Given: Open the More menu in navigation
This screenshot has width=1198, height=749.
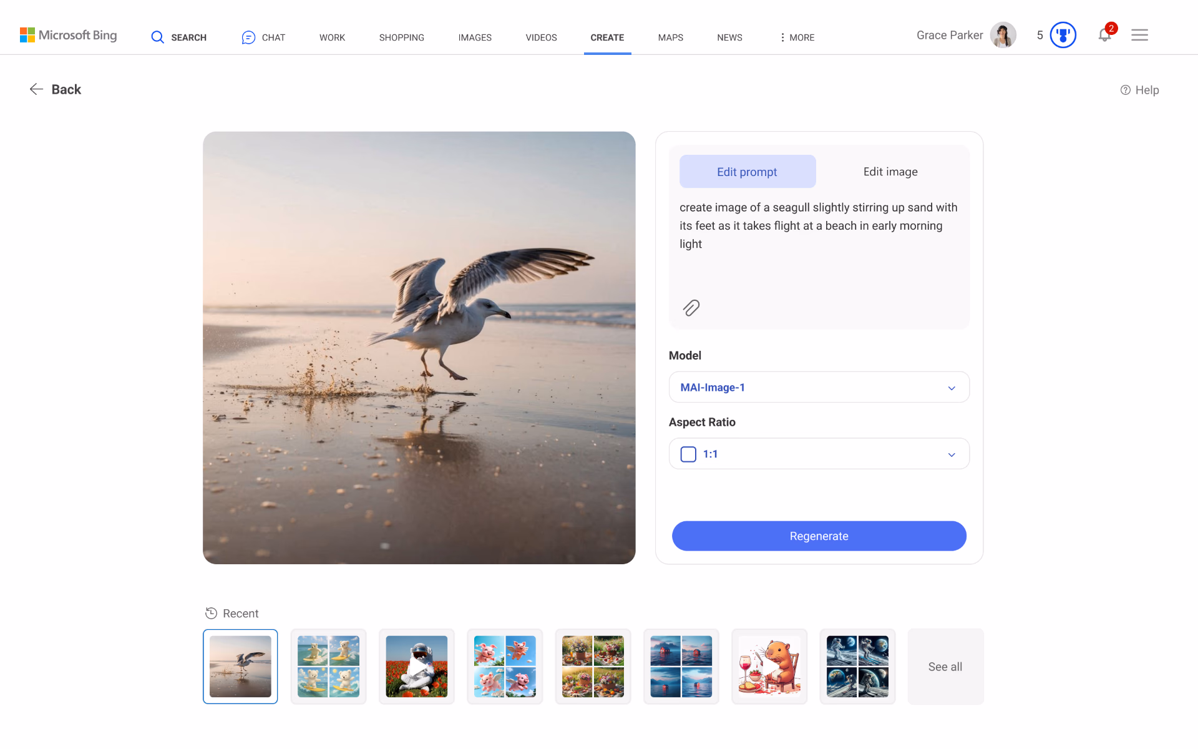Looking at the screenshot, I should click(x=797, y=37).
